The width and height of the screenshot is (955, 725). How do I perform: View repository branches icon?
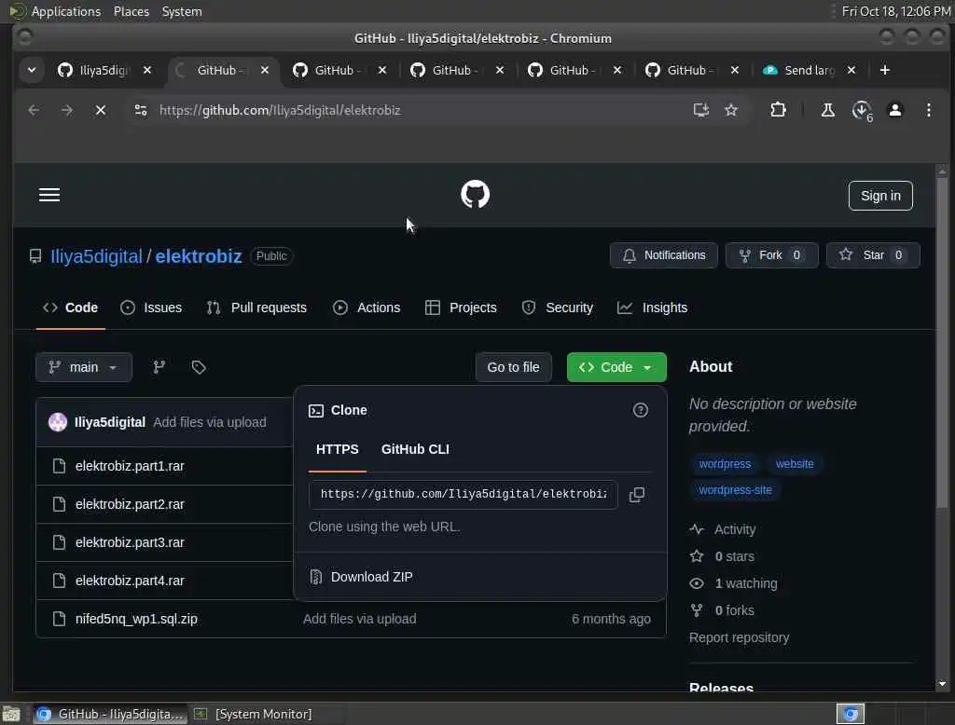point(159,367)
